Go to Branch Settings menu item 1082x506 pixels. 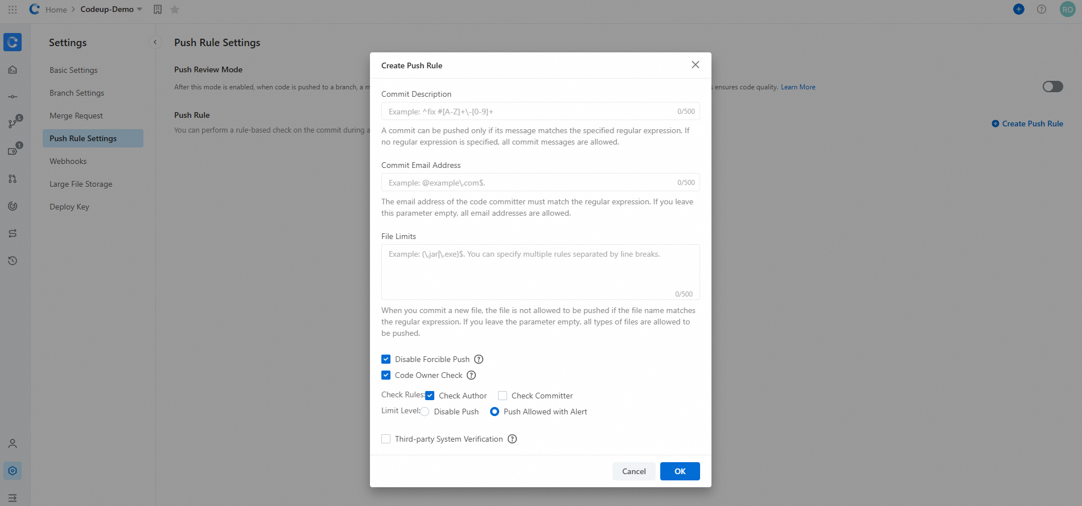point(77,93)
